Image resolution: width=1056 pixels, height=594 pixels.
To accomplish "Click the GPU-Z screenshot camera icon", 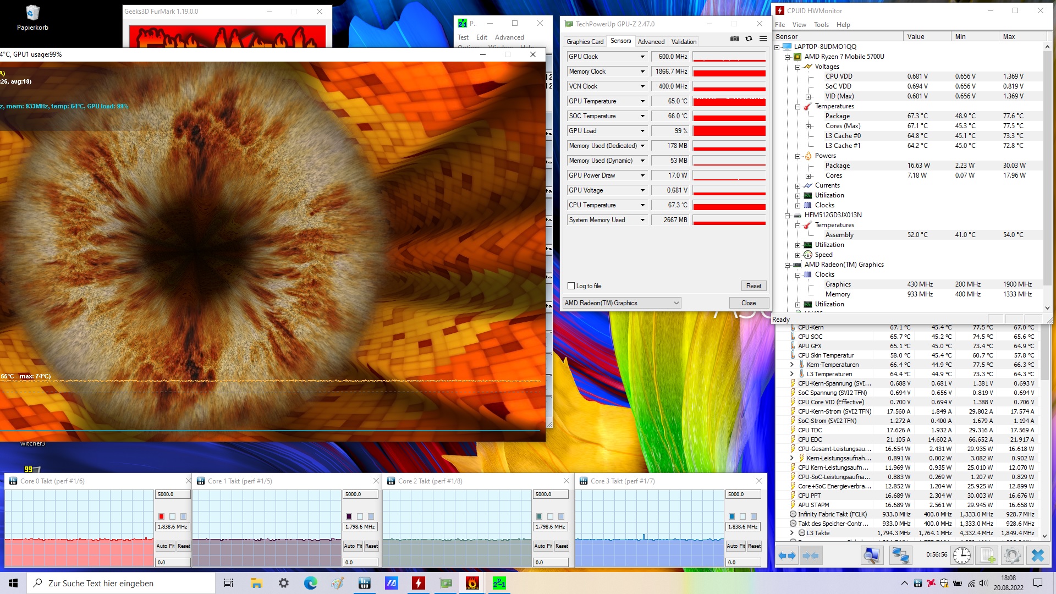I will click(x=734, y=38).
